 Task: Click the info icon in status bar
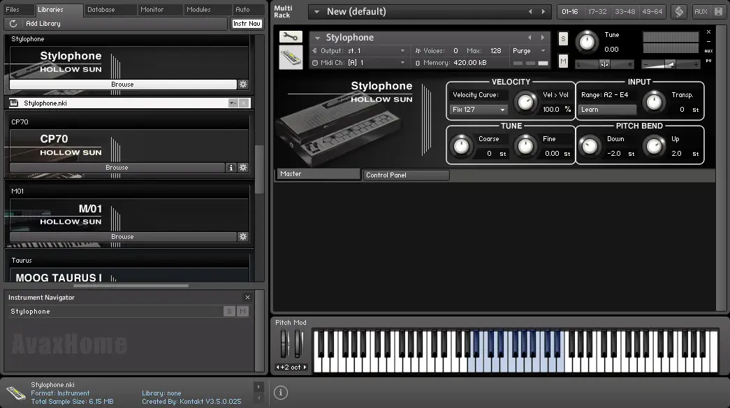pos(281,393)
